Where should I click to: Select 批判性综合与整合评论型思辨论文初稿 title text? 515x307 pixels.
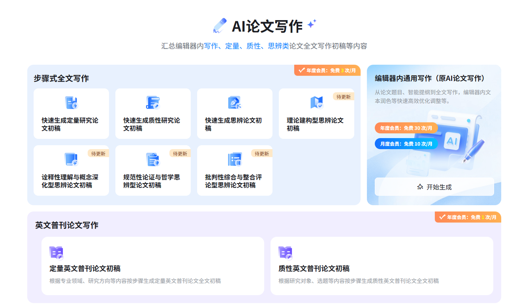coord(233,181)
